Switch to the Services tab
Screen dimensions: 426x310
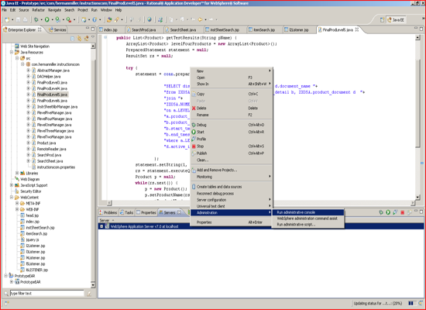[57, 30]
